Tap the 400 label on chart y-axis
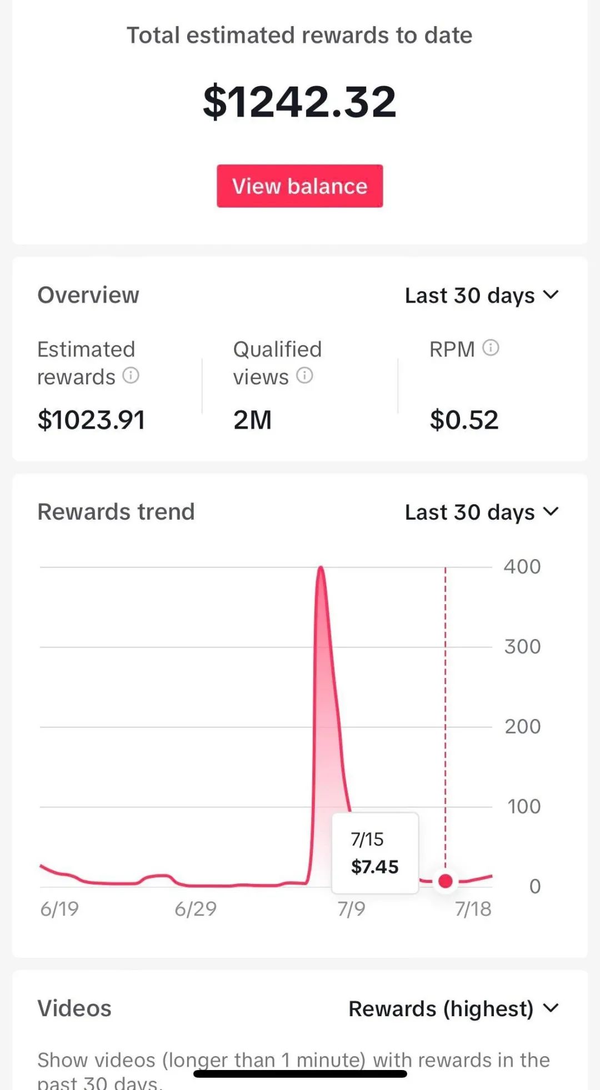Image resolution: width=600 pixels, height=1090 pixels. [522, 567]
